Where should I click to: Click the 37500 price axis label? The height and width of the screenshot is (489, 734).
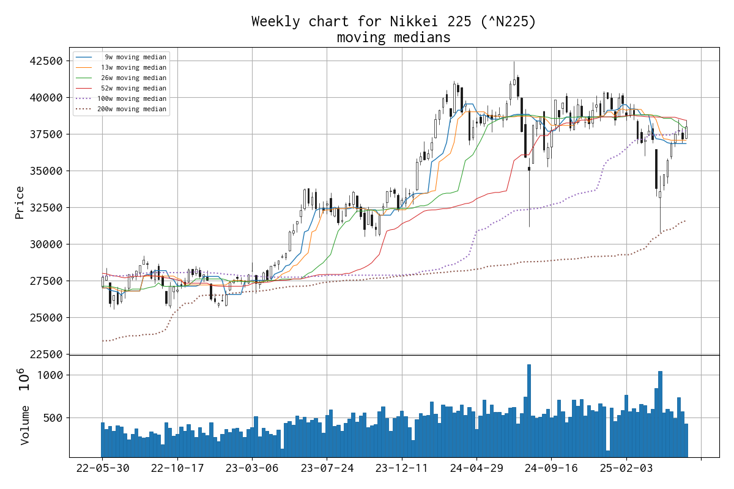46,134
